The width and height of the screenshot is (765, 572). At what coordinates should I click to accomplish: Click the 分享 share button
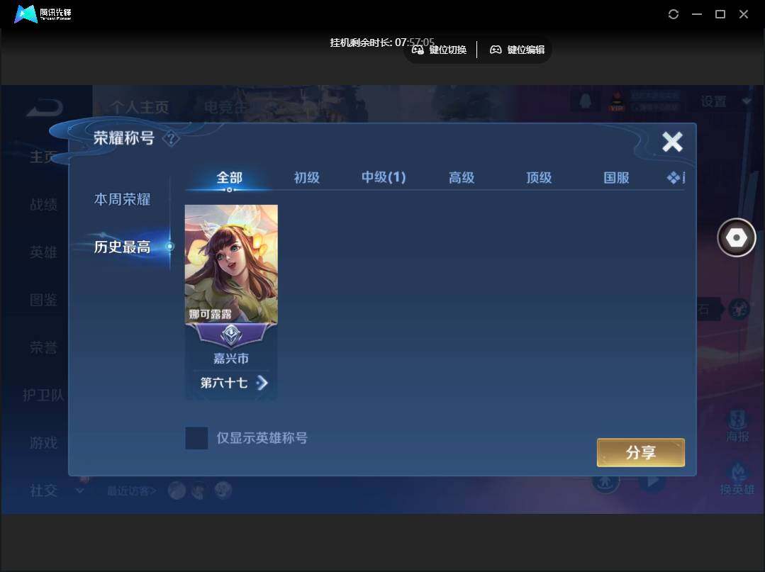(640, 452)
